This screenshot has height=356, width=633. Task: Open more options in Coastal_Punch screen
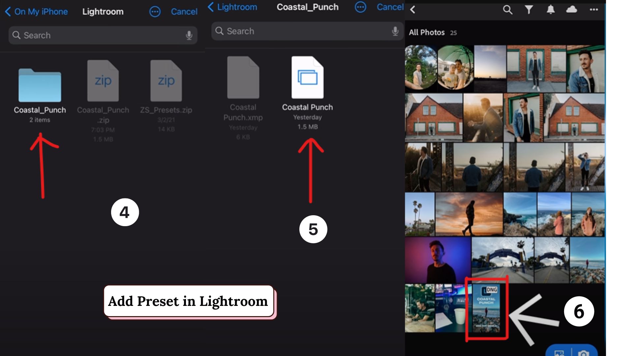tap(360, 7)
